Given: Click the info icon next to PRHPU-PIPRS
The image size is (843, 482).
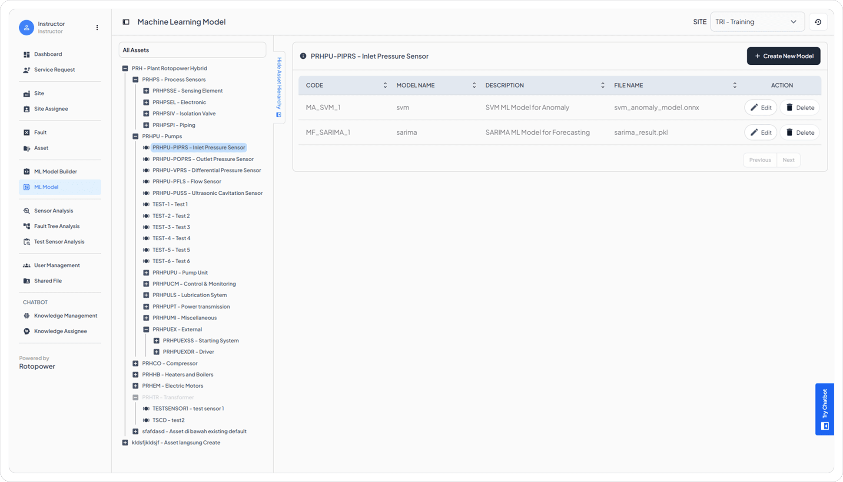Looking at the screenshot, I should 303,56.
